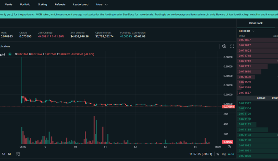Toggle percent scale on the chart

pos(218,154)
